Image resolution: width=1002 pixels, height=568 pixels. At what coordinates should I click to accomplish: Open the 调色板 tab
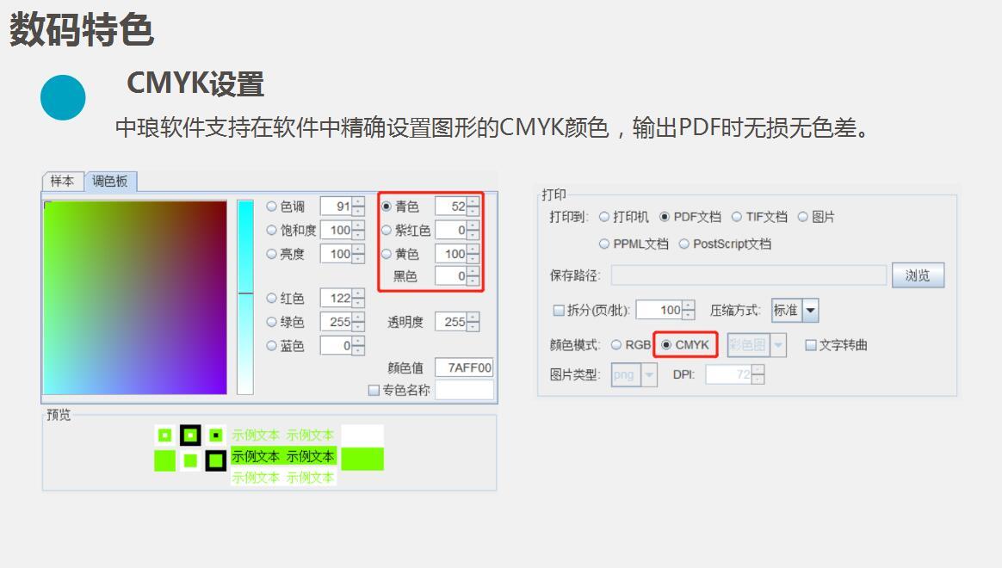coord(110,181)
